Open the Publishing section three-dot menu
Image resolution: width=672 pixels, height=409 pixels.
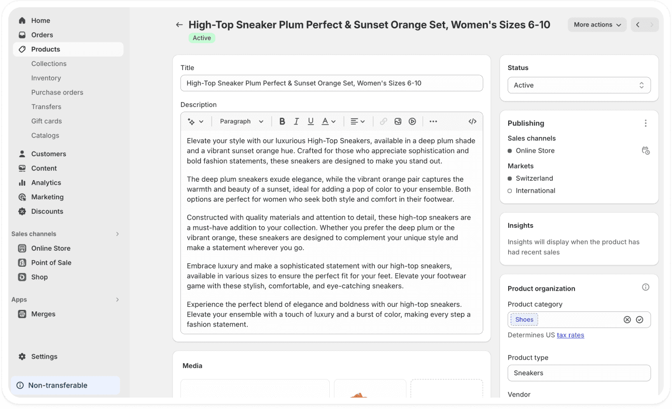point(646,123)
